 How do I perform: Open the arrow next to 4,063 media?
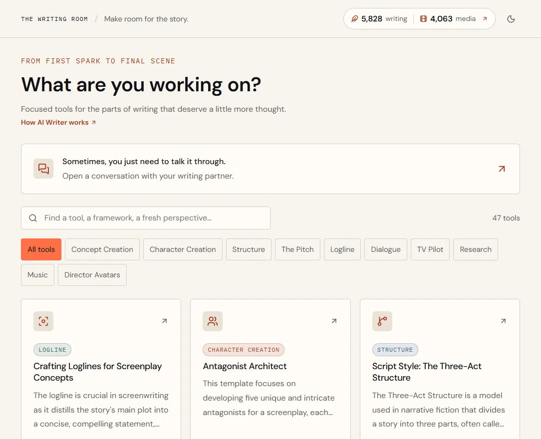coord(485,18)
